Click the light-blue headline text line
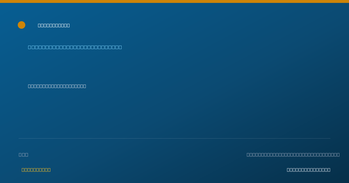Image resolution: width=349 pixels, height=183 pixels. tap(75, 47)
